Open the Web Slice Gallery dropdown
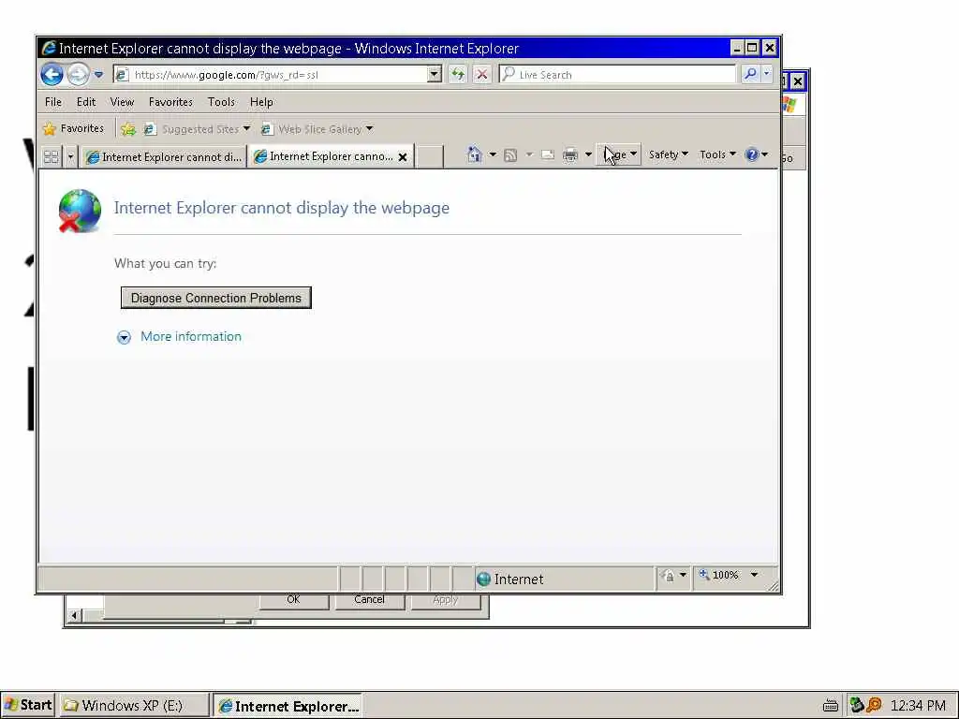Image resolution: width=959 pixels, height=719 pixels. [x=317, y=129]
